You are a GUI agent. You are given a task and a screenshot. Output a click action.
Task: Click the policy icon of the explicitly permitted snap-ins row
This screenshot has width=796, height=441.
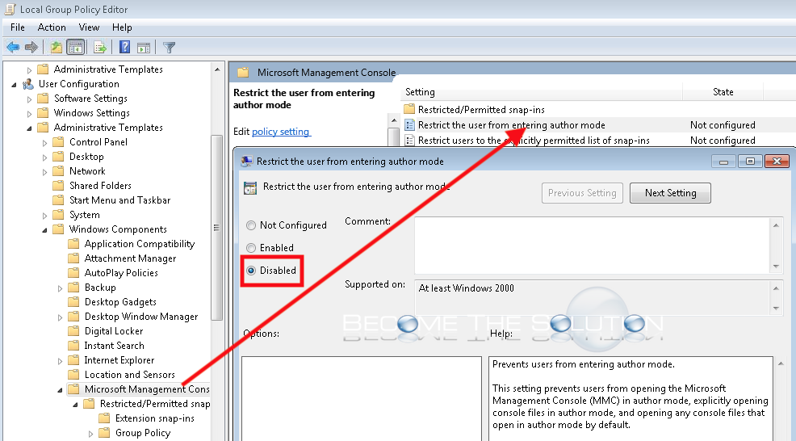(409, 141)
